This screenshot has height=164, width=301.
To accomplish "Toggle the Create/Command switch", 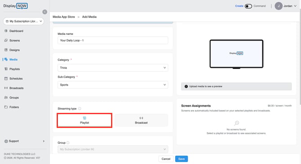I will coord(248,6).
